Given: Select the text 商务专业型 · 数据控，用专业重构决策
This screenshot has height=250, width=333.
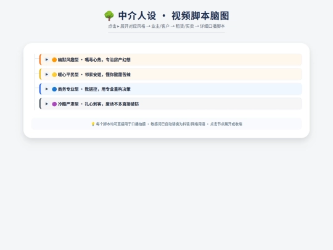Looking at the screenshot, I should click(x=94, y=90).
